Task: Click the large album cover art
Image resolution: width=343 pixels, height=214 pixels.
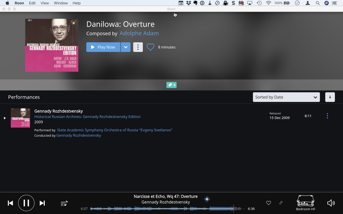Action: (x=52, y=45)
